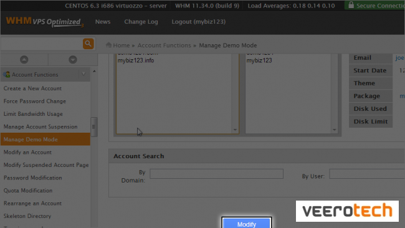Click the Home breadcrumb link
The height and width of the screenshot is (228, 405).
(x=121, y=45)
